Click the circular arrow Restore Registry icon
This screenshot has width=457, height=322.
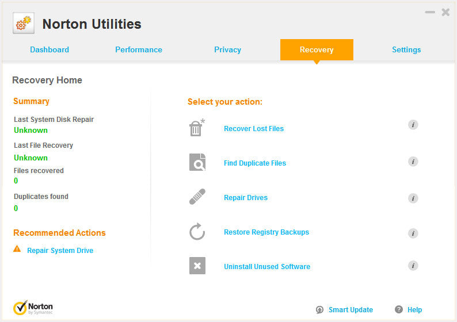point(197,232)
